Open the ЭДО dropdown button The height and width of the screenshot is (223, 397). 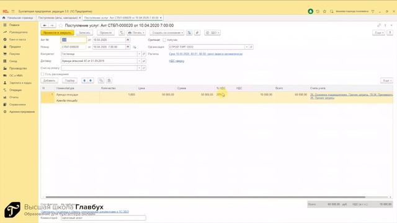point(212,33)
